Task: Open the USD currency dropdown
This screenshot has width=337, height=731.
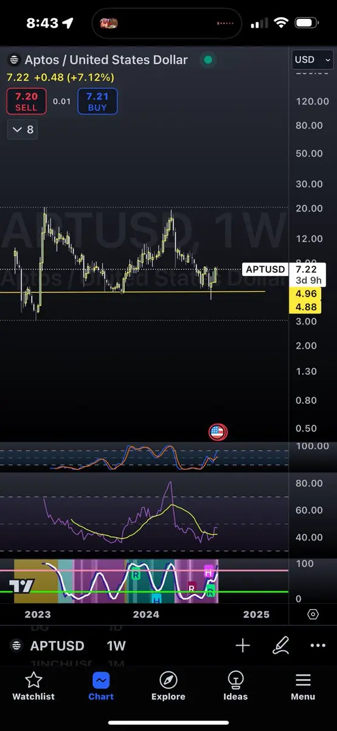Action: (313, 59)
